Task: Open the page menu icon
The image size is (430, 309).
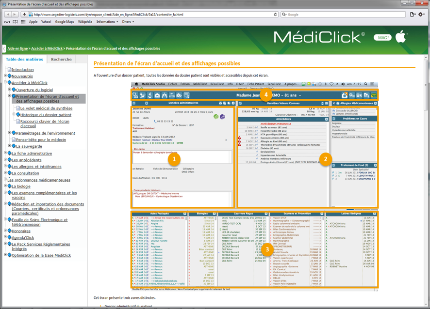Action: [x=413, y=14]
